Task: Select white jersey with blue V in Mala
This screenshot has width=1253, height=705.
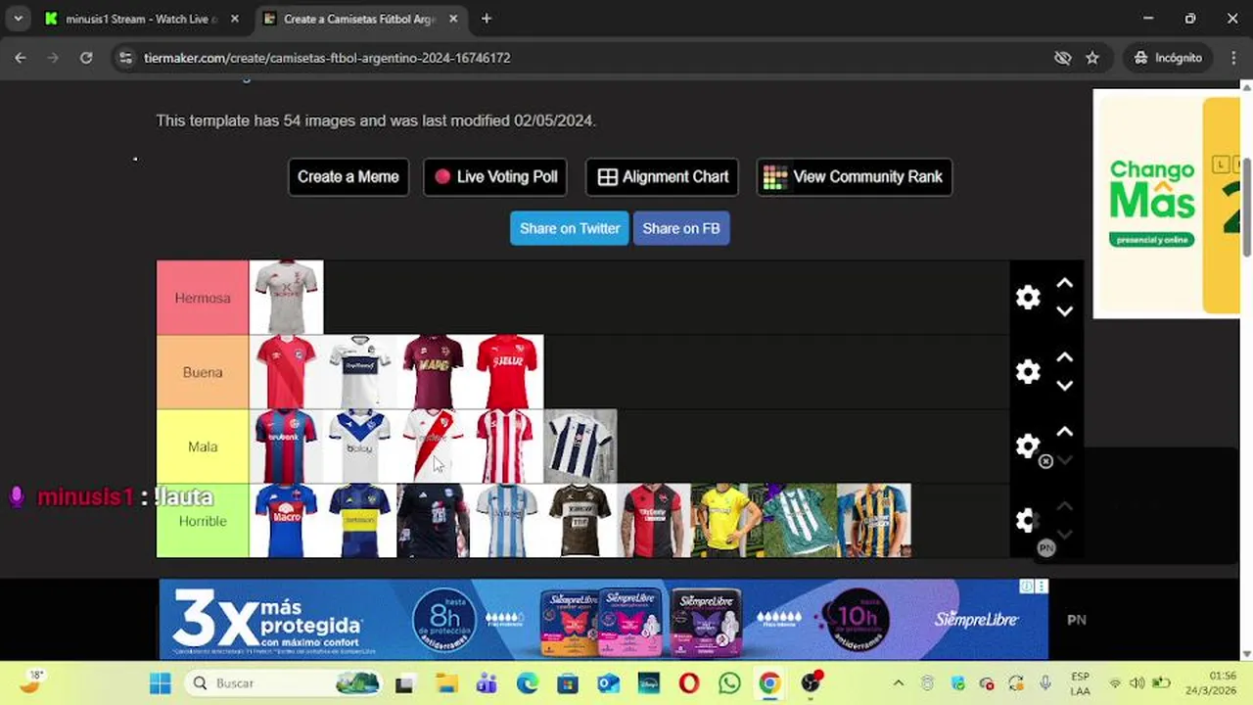Action: pos(359,446)
